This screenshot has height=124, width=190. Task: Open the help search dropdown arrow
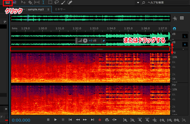138,3
